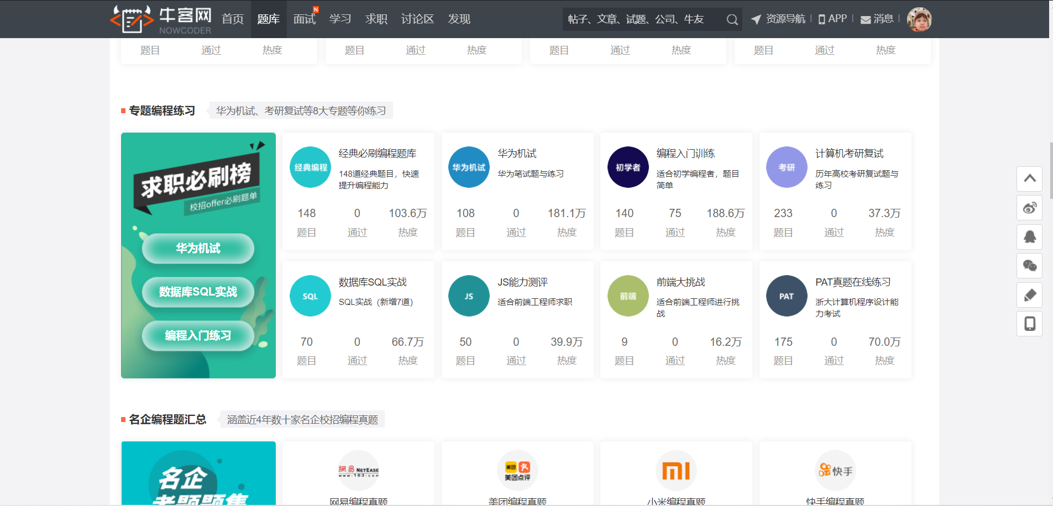
Task: Click 适合前端工程师求职 description
Action: (x=535, y=302)
